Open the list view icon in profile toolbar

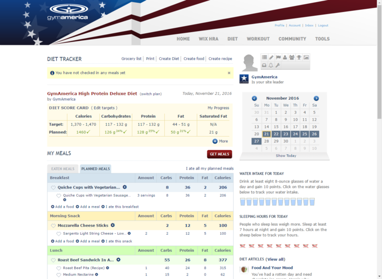point(264,57)
